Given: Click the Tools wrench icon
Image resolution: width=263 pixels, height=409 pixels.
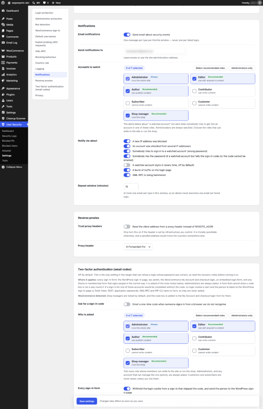Looking at the screenshot, I should coord(3,106).
